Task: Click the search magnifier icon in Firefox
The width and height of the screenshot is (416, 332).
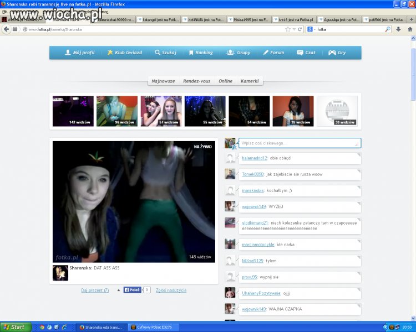Action: click(388, 29)
